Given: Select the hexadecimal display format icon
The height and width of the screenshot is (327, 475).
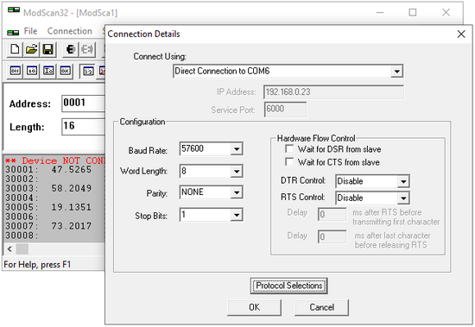Looking at the screenshot, I should [x=65, y=71].
